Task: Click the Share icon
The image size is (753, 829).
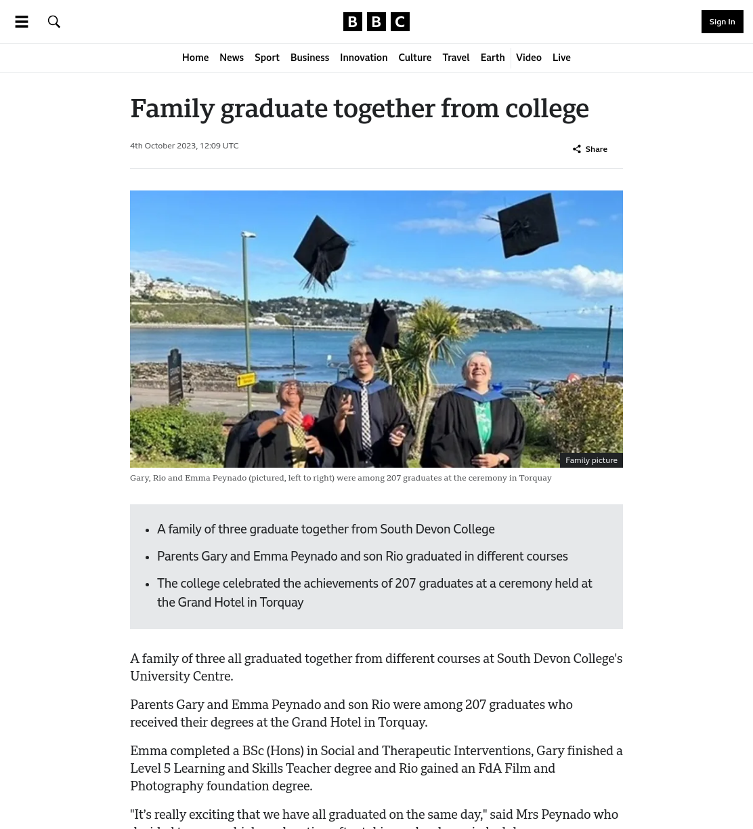Action: point(577,149)
